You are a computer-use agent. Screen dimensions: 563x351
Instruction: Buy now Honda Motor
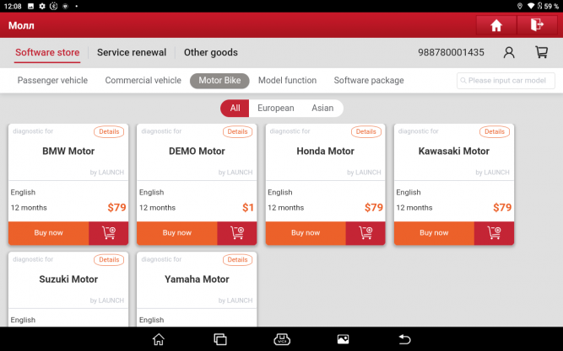[306, 233]
